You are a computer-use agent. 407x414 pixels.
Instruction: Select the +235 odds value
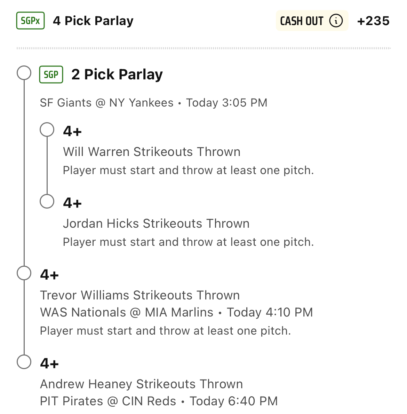[373, 21]
